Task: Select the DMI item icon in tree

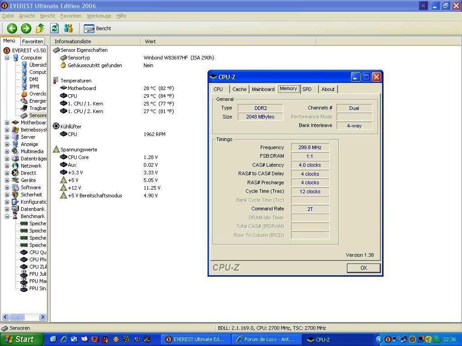Action: click(24, 79)
